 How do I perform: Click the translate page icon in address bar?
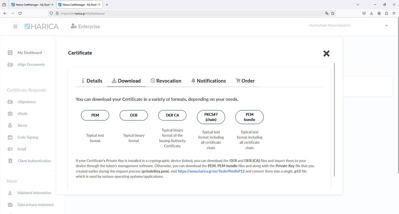[x=327, y=13]
